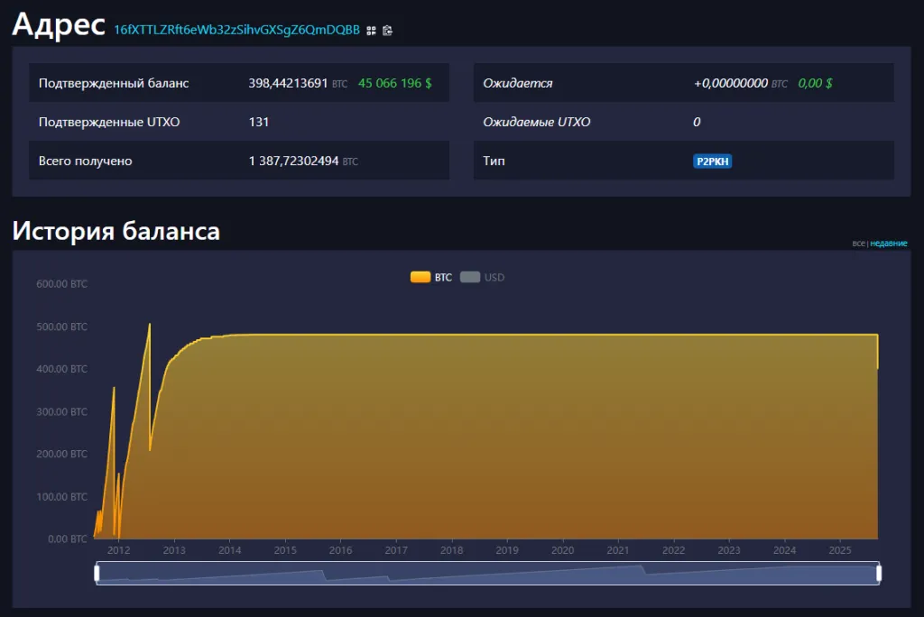Toggle the USD series in the chart legend
The width and height of the screenshot is (924, 617).
click(483, 277)
